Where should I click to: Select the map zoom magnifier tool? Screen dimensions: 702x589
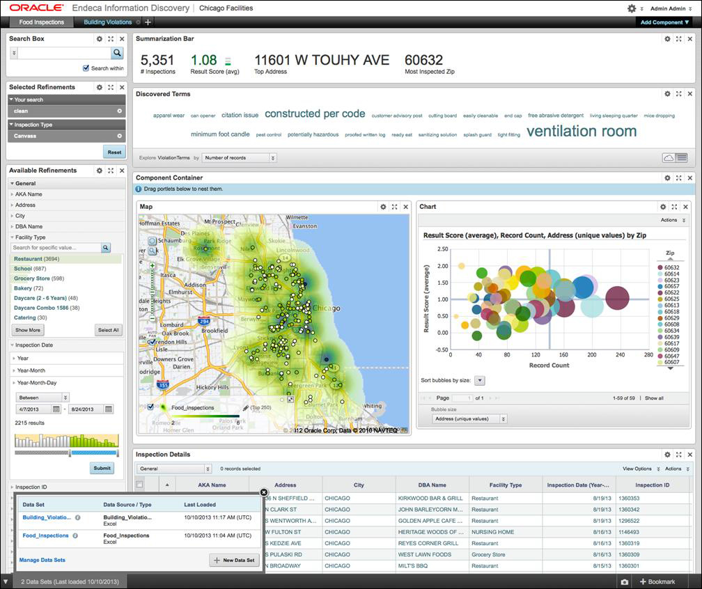tap(153, 251)
